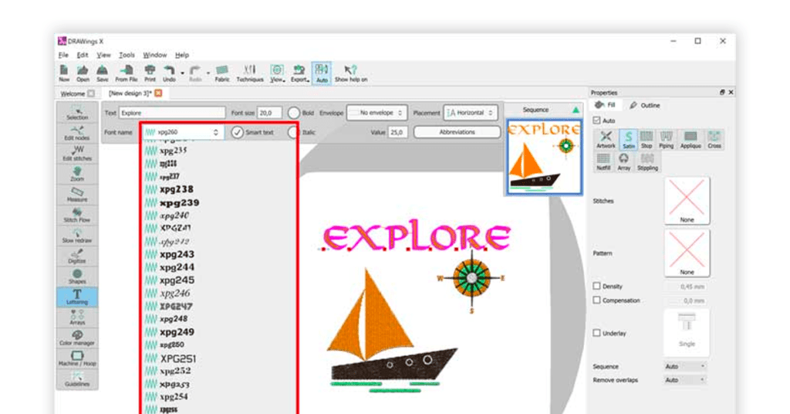Open the Export toolbar dropdown

[x=299, y=73]
